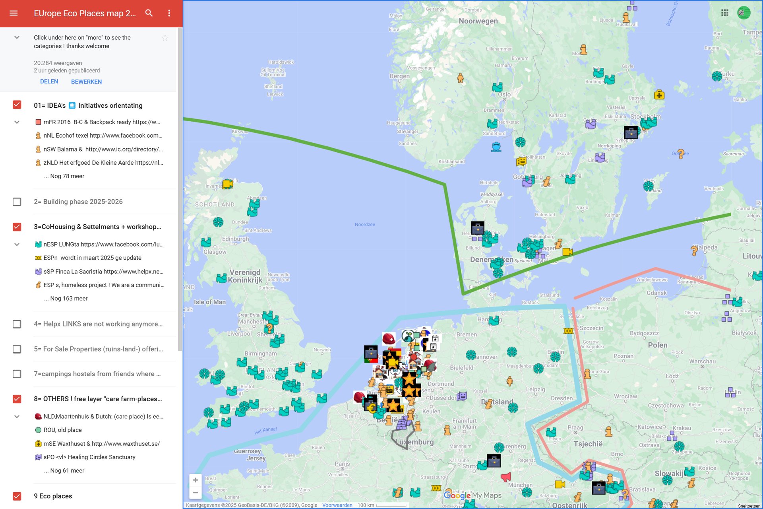Enable the 2= Building phase 2025-2026 layer
This screenshot has height=509, width=763.
point(17,202)
